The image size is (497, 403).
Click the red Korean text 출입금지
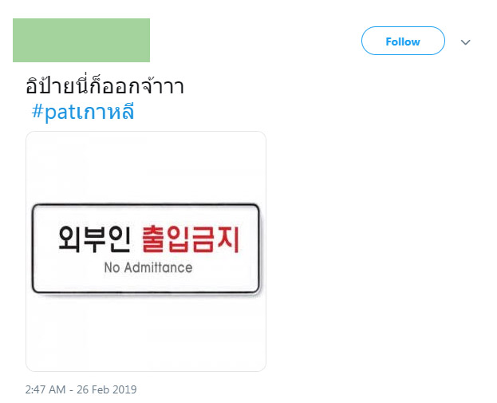(x=190, y=238)
